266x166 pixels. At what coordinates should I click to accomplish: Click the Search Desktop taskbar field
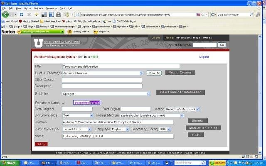[x=188, y=163]
